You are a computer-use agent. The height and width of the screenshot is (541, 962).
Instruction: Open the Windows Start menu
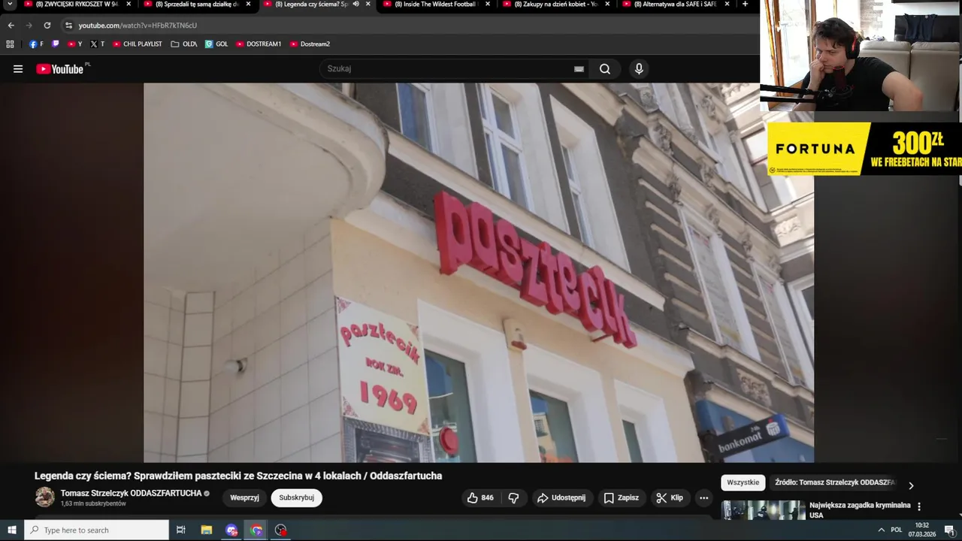pyautogui.click(x=11, y=530)
